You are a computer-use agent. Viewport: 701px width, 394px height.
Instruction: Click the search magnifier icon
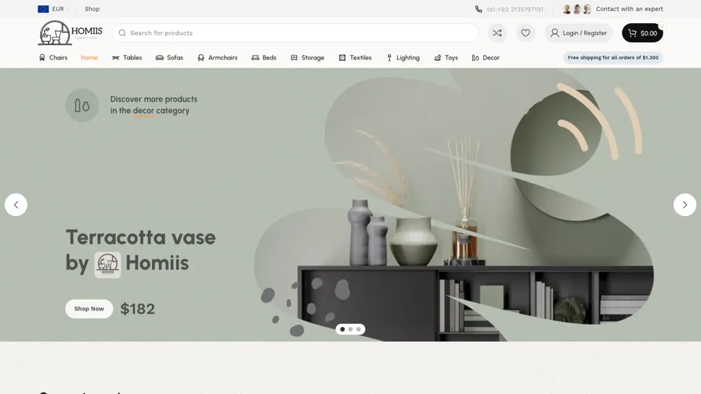[122, 33]
